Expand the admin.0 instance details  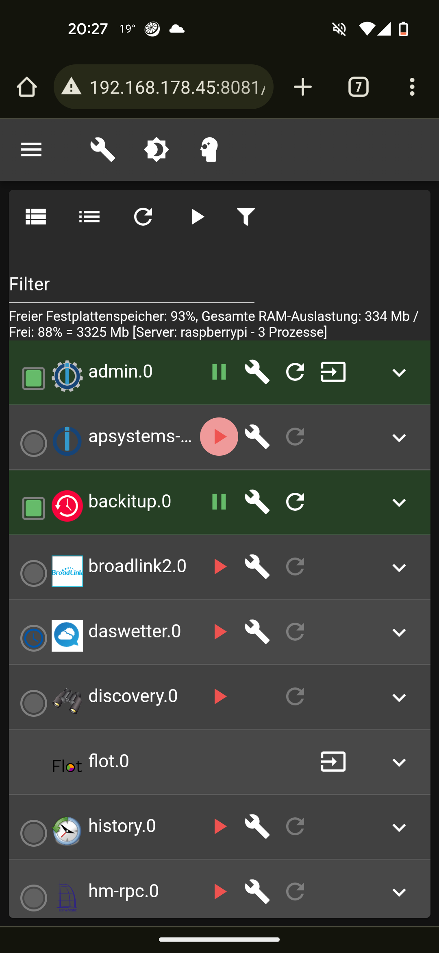pyautogui.click(x=399, y=373)
